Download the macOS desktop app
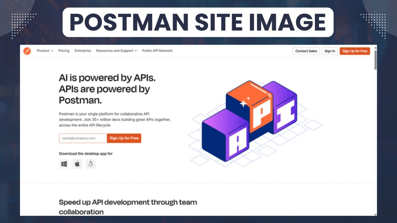The width and height of the screenshot is (397, 223). (x=77, y=164)
